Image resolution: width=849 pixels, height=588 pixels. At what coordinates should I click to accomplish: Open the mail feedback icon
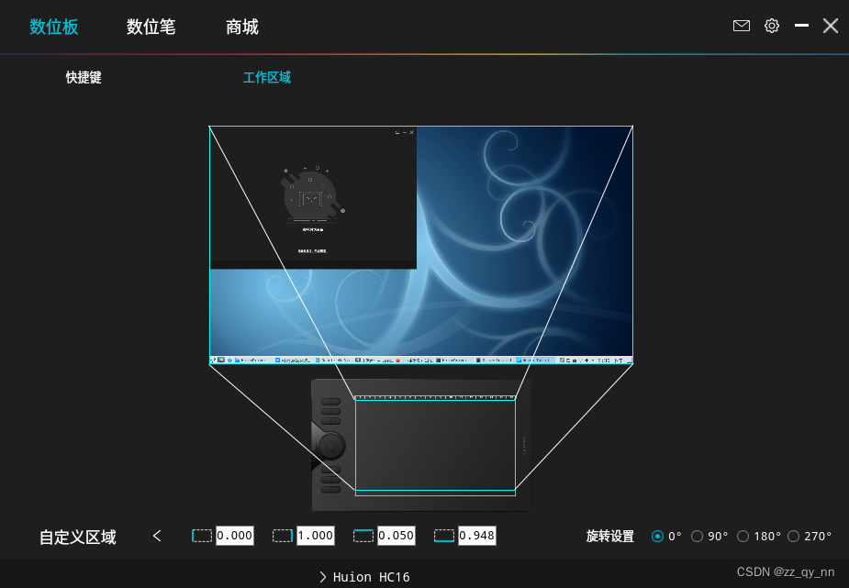click(742, 26)
